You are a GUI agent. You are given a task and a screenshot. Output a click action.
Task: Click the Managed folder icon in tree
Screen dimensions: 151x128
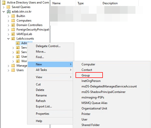tap(13, 66)
